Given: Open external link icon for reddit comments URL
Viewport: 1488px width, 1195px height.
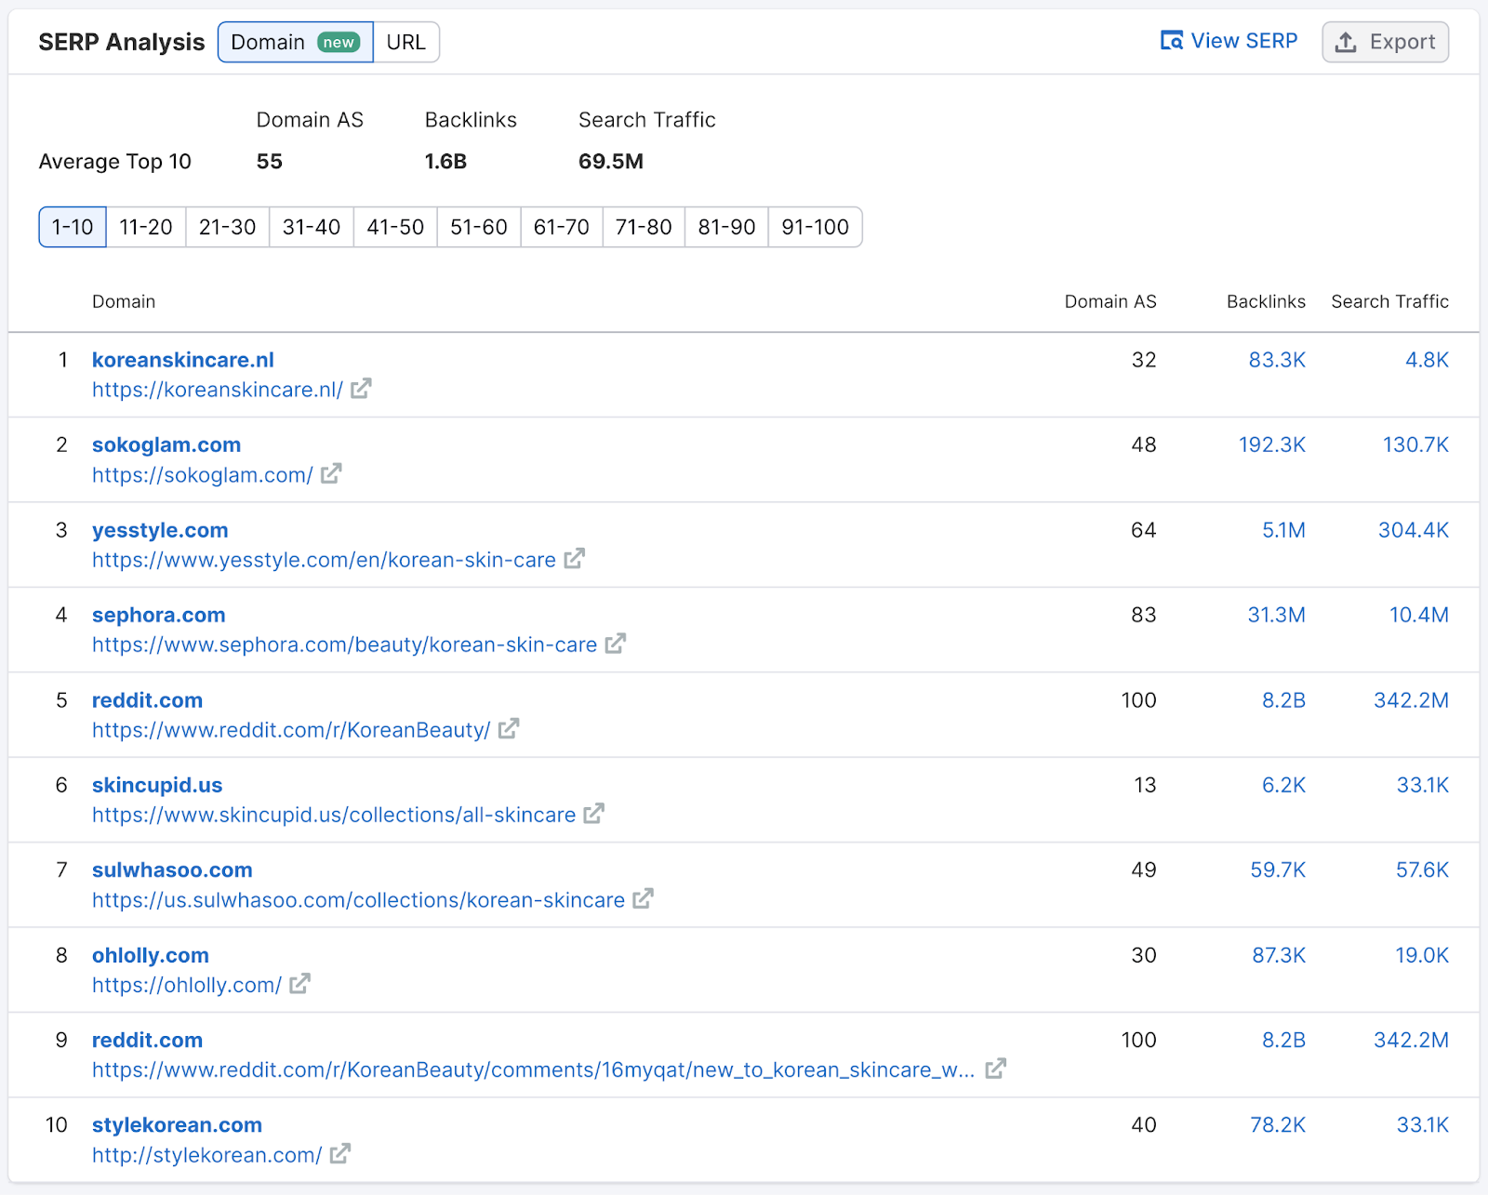Looking at the screenshot, I should (995, 1069).
